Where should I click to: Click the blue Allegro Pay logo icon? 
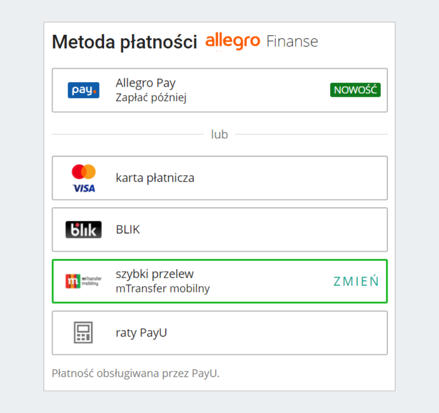[x=83, y=90]
